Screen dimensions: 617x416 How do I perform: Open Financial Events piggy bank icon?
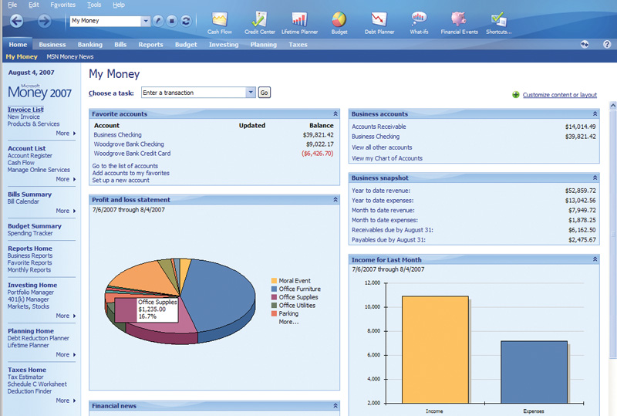[x=459, y=19]
